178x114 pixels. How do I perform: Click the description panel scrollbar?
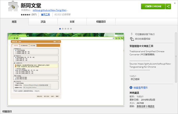tap(176, 58)
